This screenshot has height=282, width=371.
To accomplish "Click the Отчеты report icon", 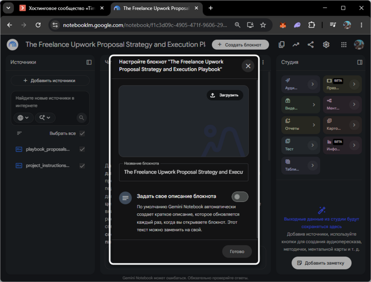I will coord(288,121).
